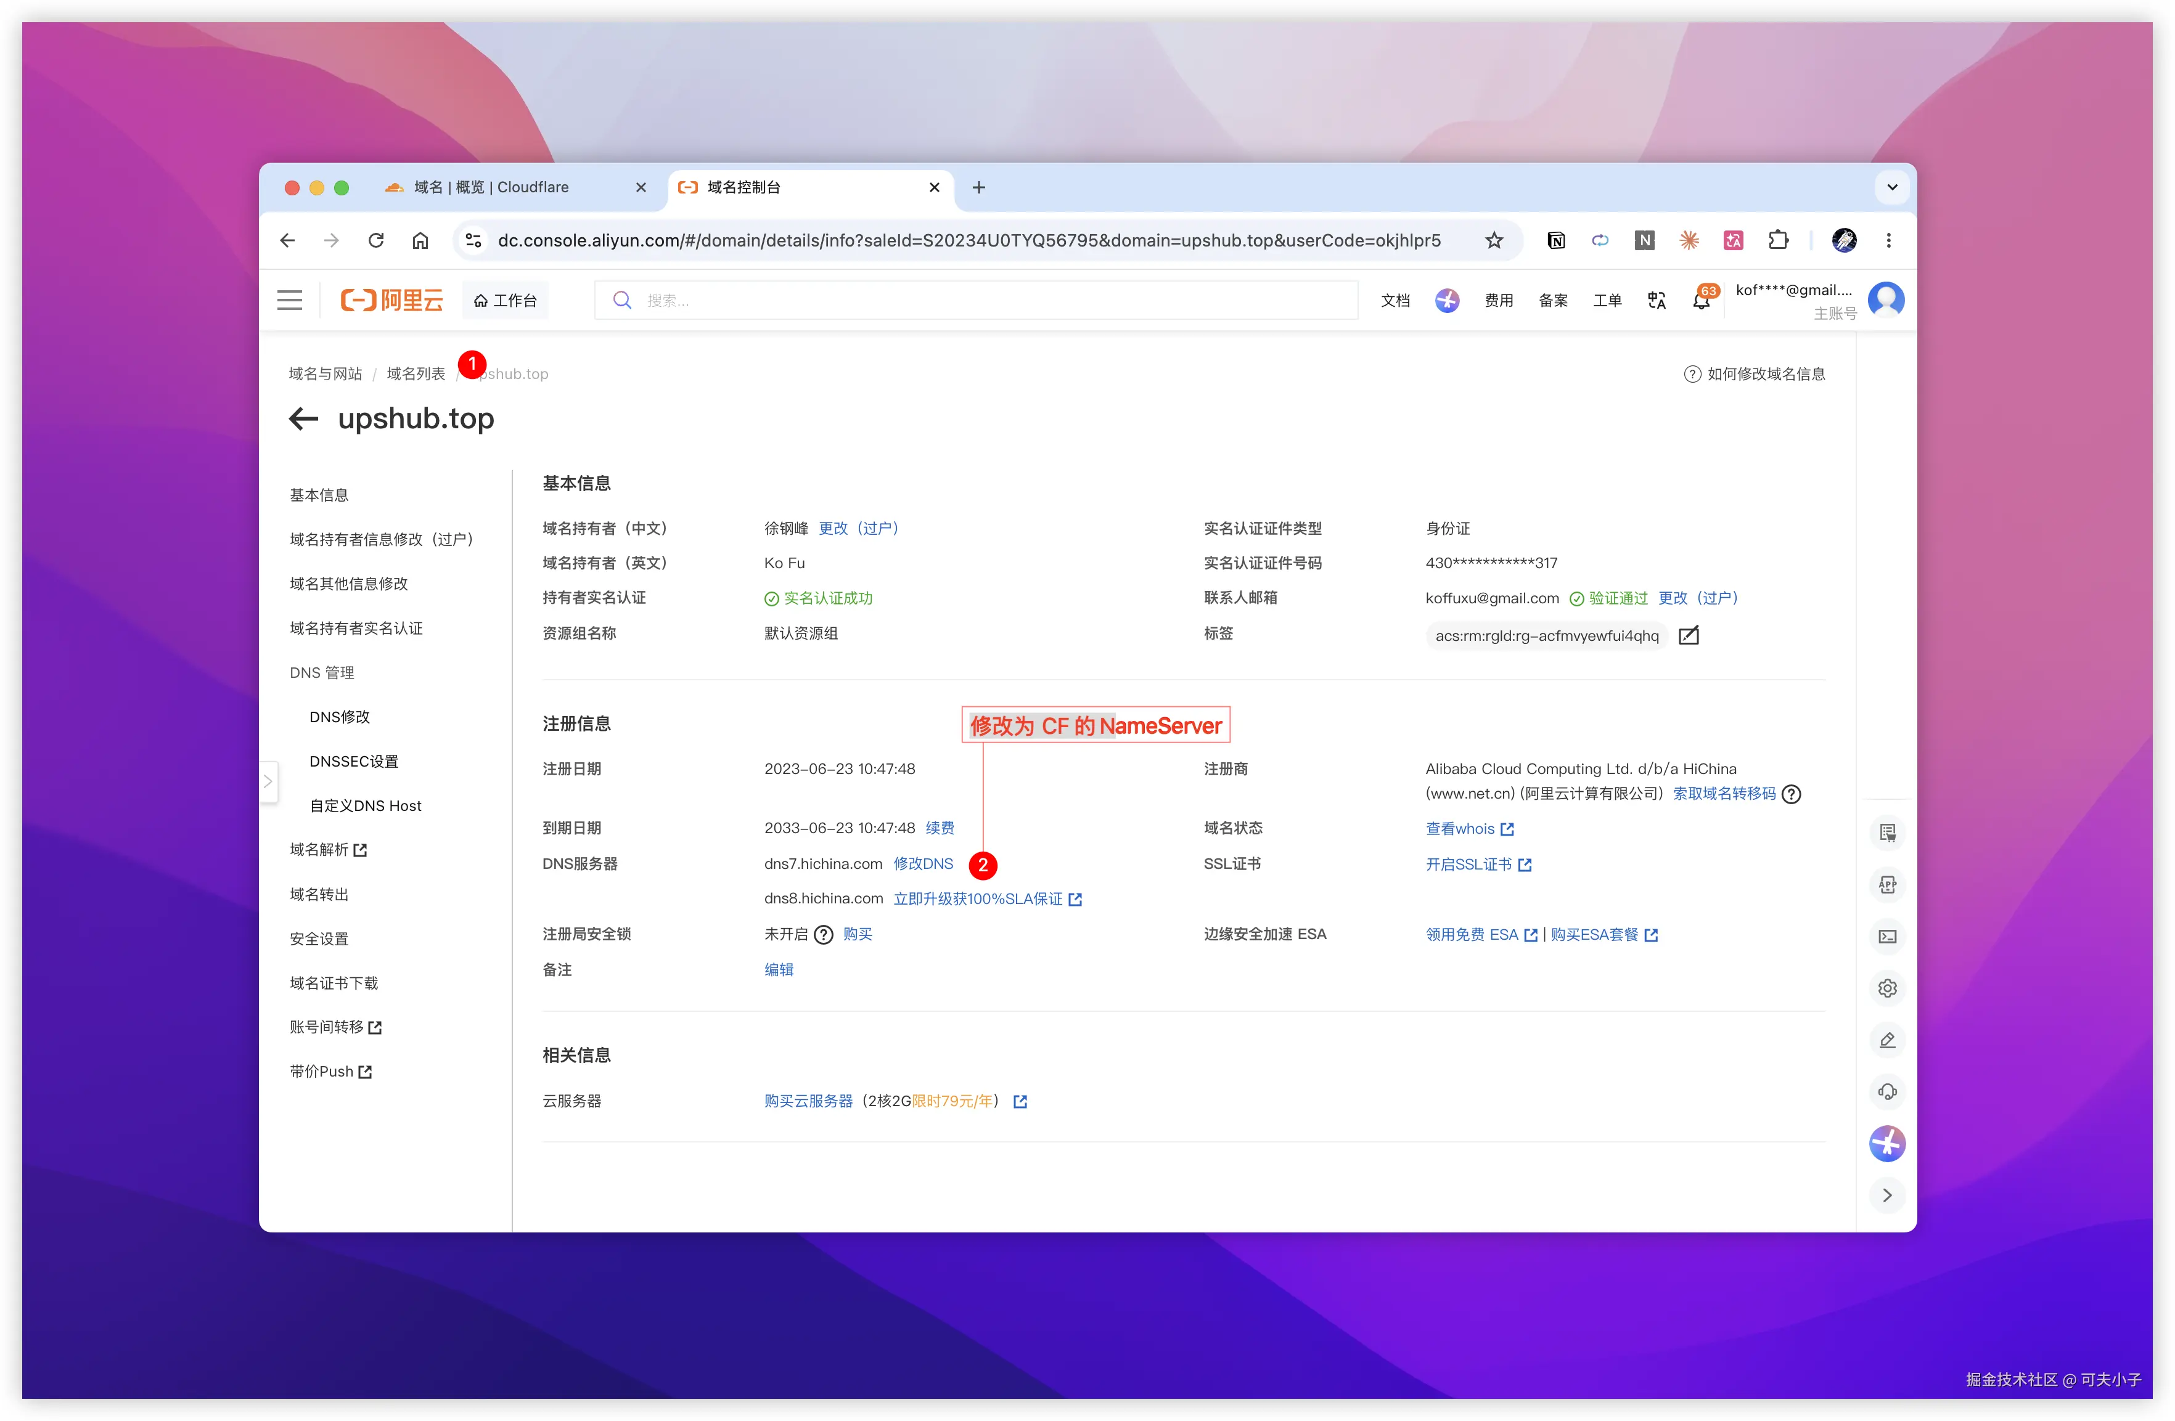Open the customer service headset icon
Viewport: 2175px width, 1421px height.
[x=1887, y=1091]
